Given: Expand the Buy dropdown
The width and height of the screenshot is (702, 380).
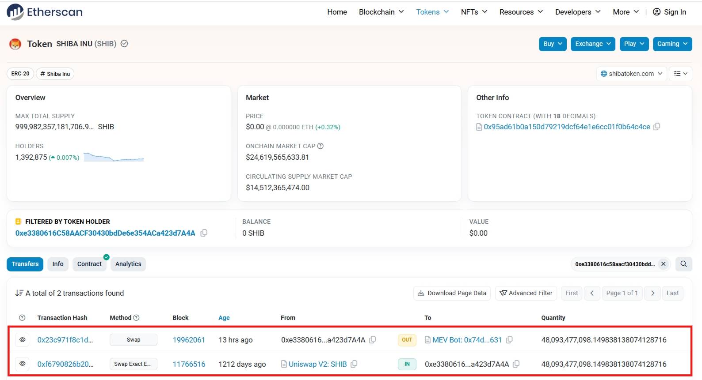Looking at the screenshot, I should 553,44.
